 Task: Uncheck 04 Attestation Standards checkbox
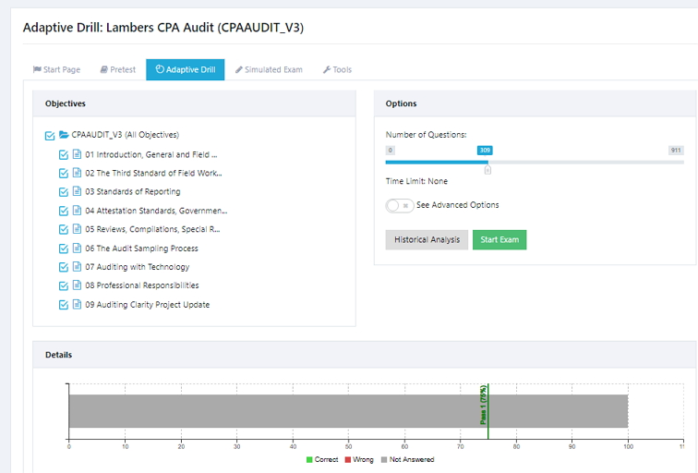coord(64,211)
